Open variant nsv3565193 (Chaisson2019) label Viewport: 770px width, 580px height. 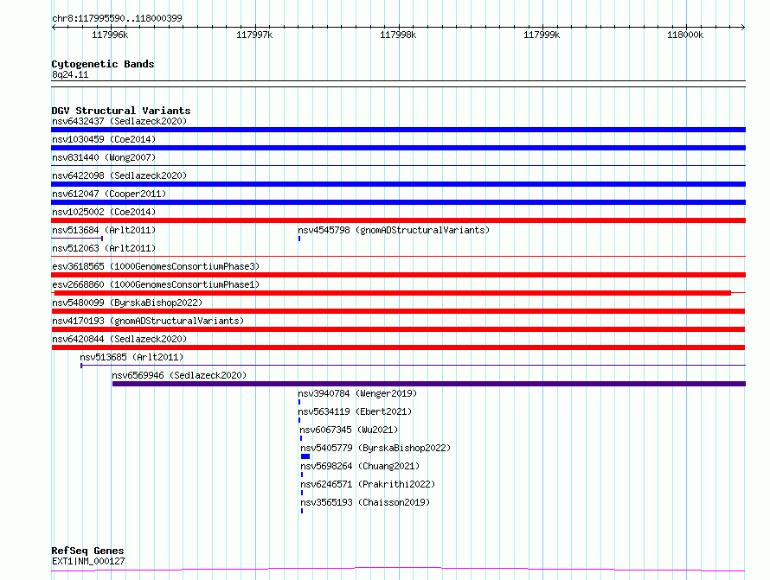[x=365, y=502]
